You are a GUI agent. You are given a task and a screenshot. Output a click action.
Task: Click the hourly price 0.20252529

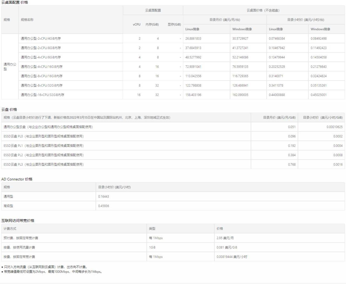tap(277, 67)
